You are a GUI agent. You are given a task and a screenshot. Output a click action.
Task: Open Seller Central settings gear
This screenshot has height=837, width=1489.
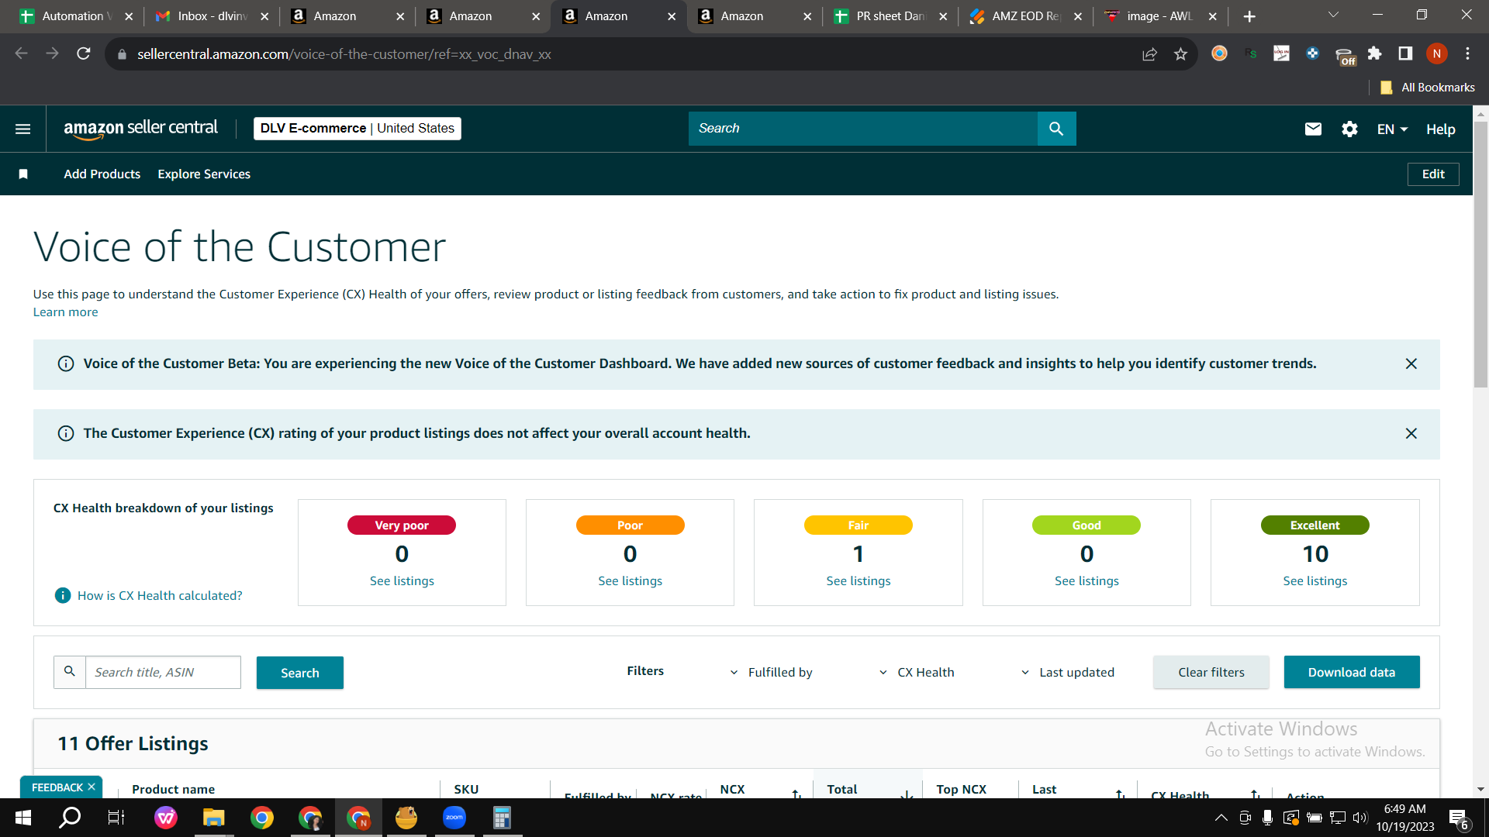point(1349,129)
